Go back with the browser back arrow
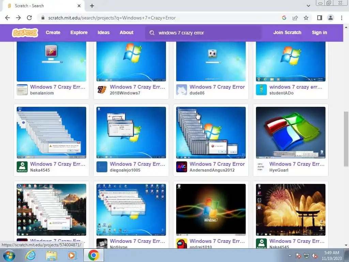Image resolution: width=349 pixels, height=262 pixels. point(7,18)
